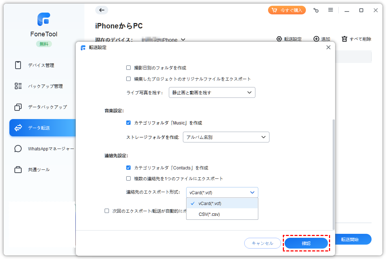Click the キャンセル button
Viewport: 386px width, 259px height.
click(x=262, y=243)
